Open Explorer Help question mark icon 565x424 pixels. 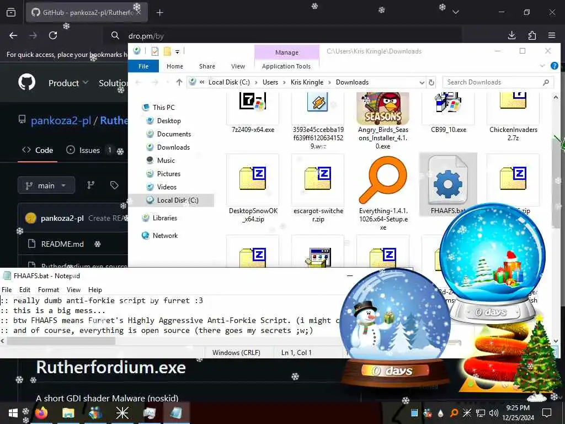(x=554, y=66)
